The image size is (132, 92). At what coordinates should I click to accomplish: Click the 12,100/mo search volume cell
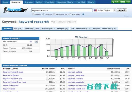[115, 79]
